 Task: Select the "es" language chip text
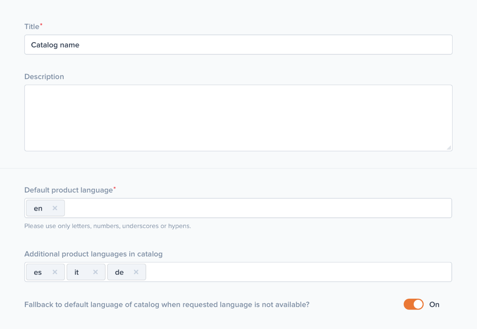[38, 272]
